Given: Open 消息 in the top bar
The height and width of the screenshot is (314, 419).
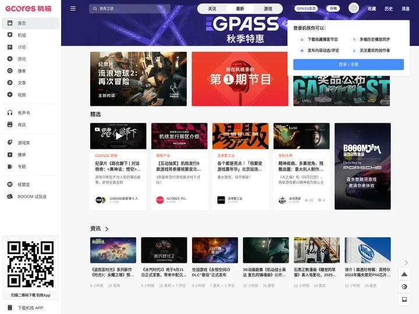Looking at the screenshot, I should 406,9.
